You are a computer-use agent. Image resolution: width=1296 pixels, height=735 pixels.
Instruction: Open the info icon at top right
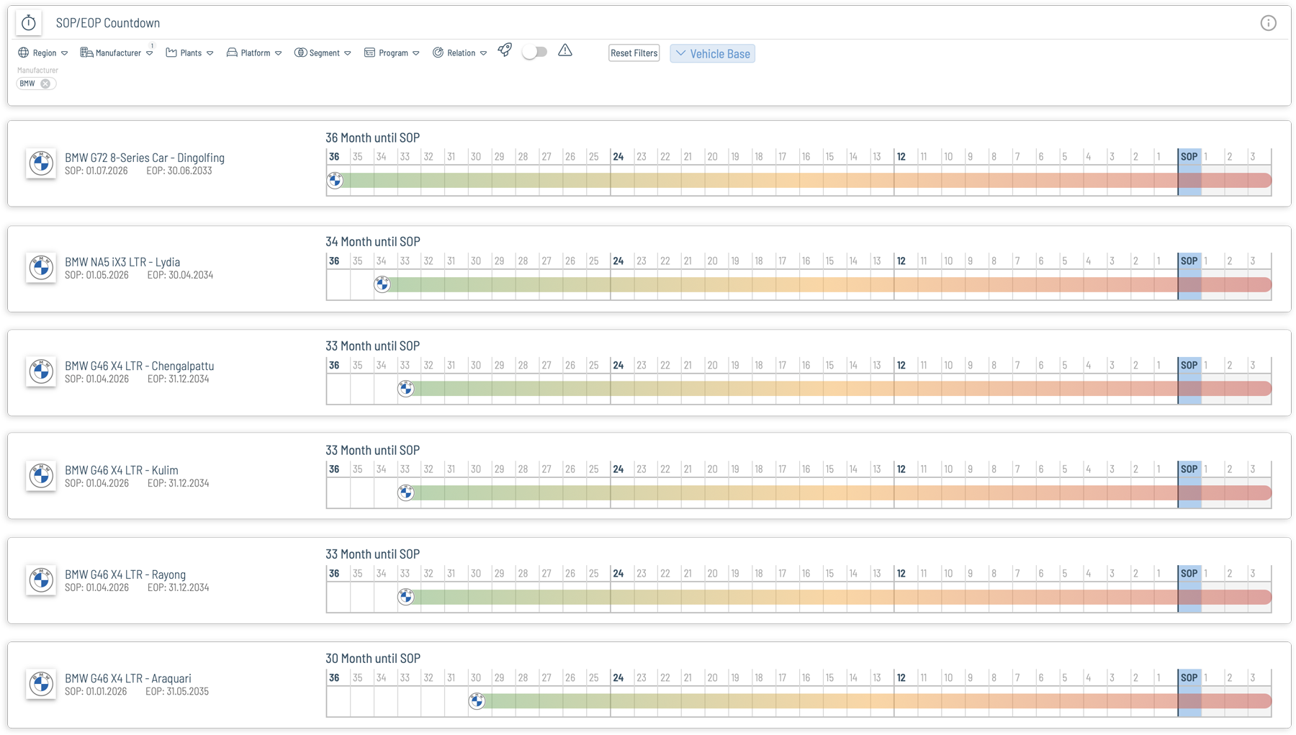coord(1268,23)
